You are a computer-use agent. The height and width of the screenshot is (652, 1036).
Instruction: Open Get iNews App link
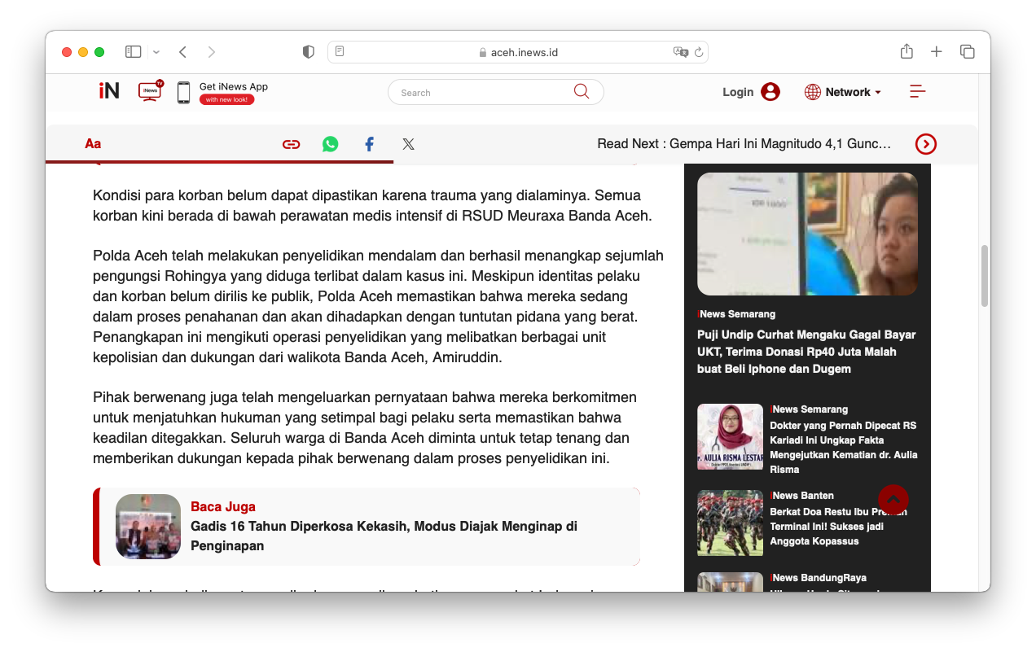pyautogui.click(x=234, y=86)
